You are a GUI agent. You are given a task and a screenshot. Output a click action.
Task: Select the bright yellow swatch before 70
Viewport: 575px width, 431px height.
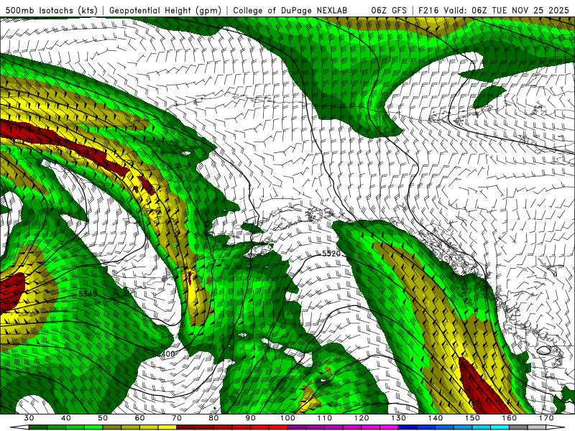coord(167,427)
